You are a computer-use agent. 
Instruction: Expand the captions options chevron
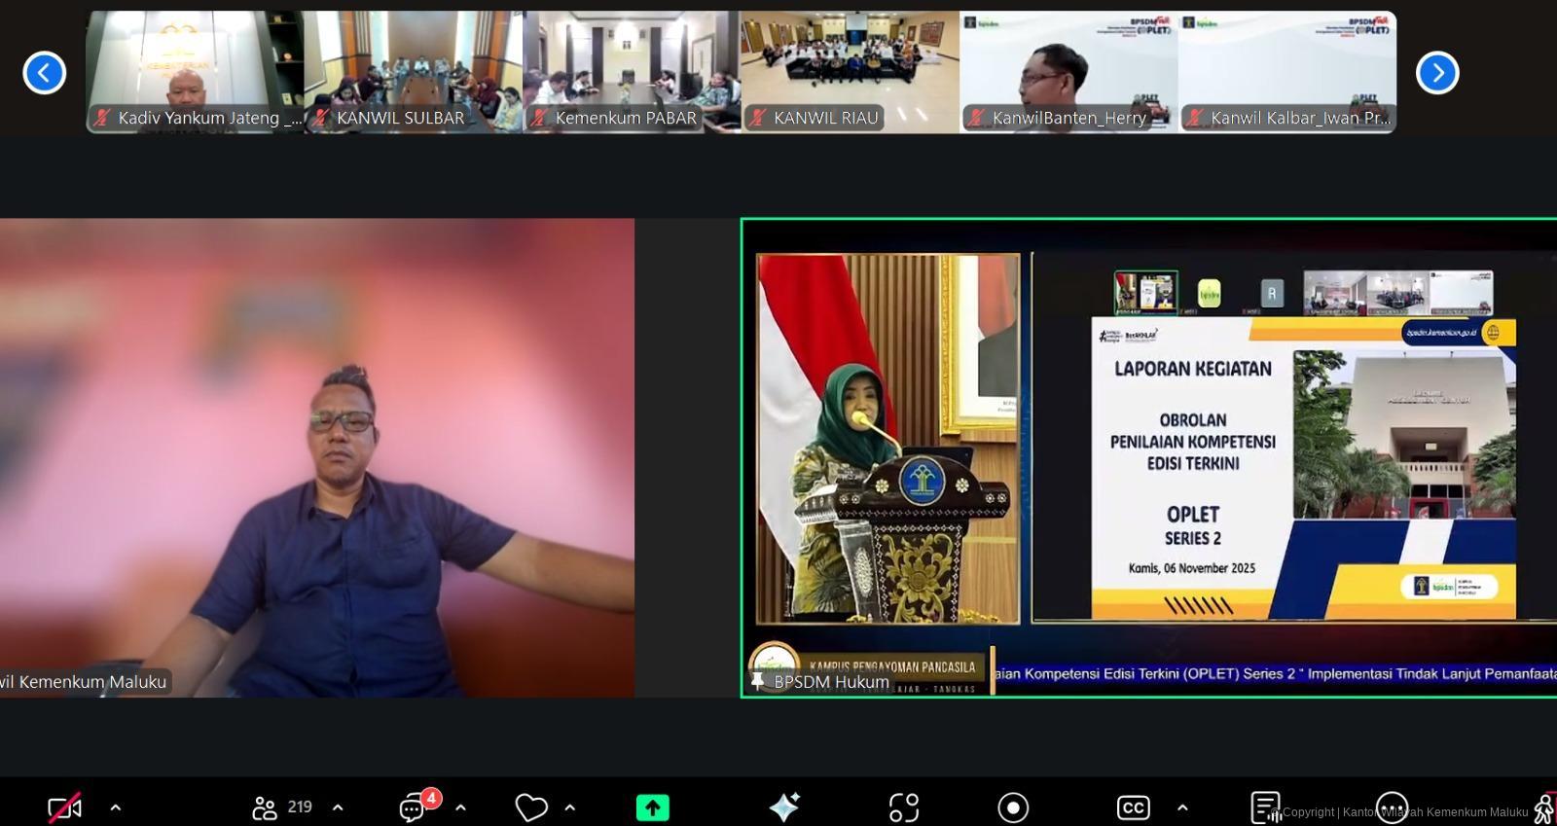1182,808
